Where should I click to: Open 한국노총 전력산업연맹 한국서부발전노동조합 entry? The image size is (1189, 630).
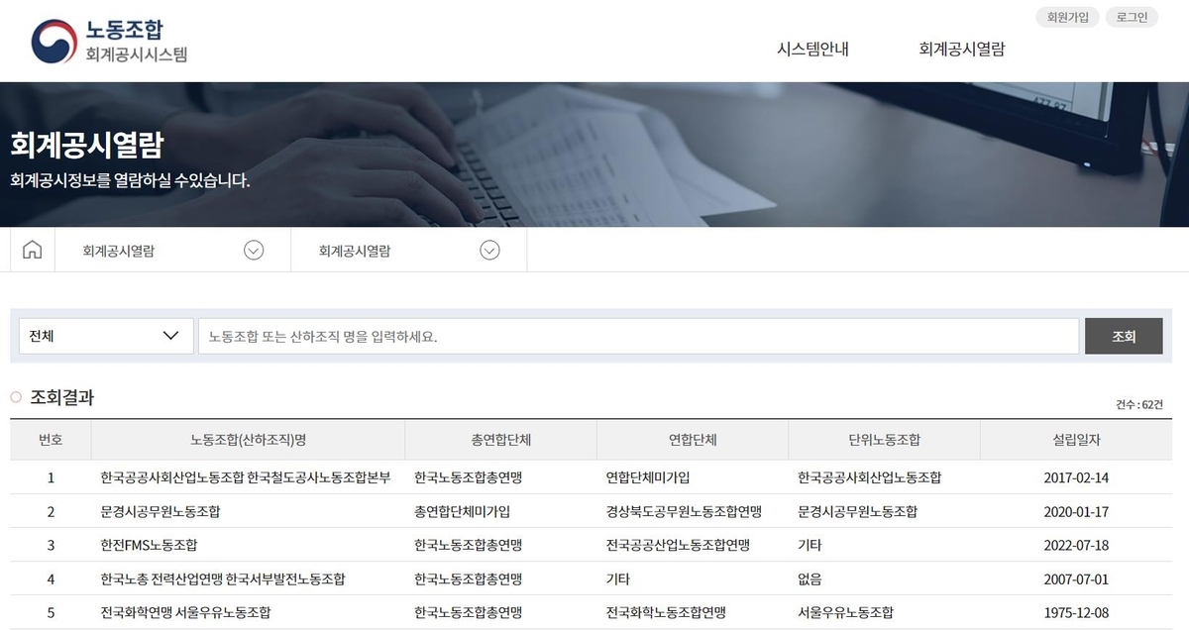click(x=223, y=578)
